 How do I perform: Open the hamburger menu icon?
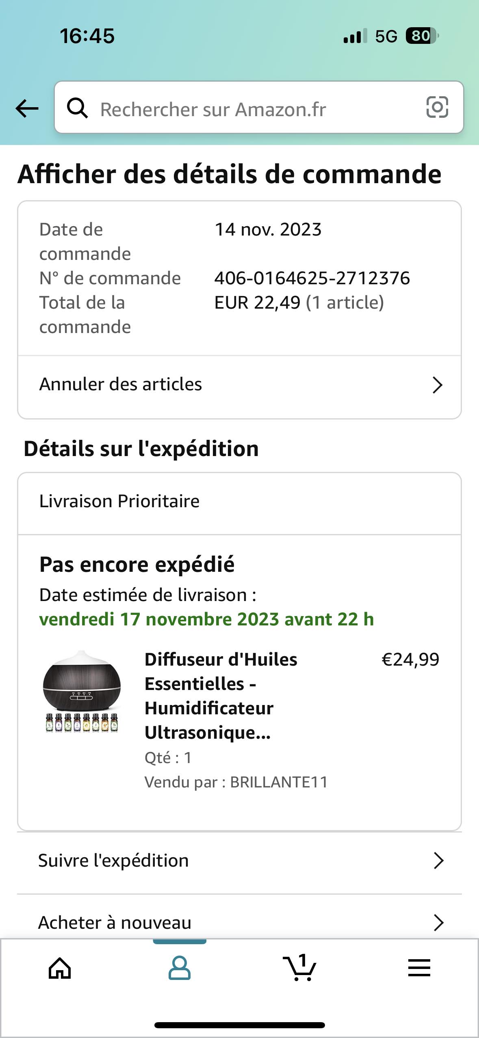[x=419, y=968]
